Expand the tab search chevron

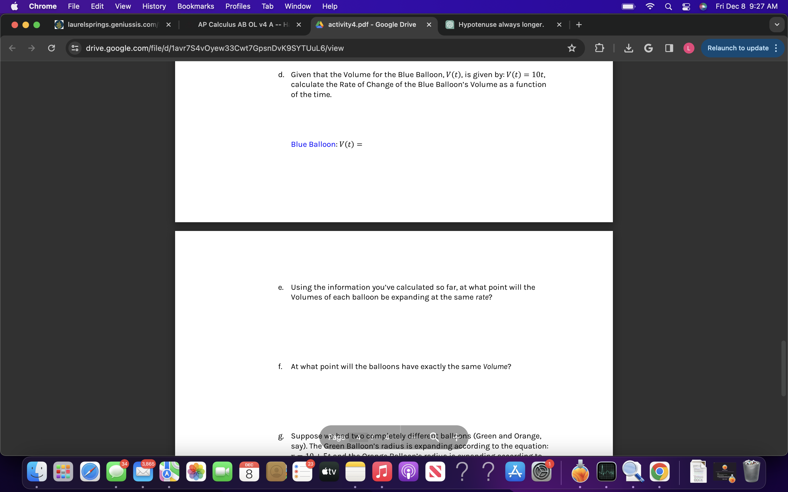coord(777,24)
